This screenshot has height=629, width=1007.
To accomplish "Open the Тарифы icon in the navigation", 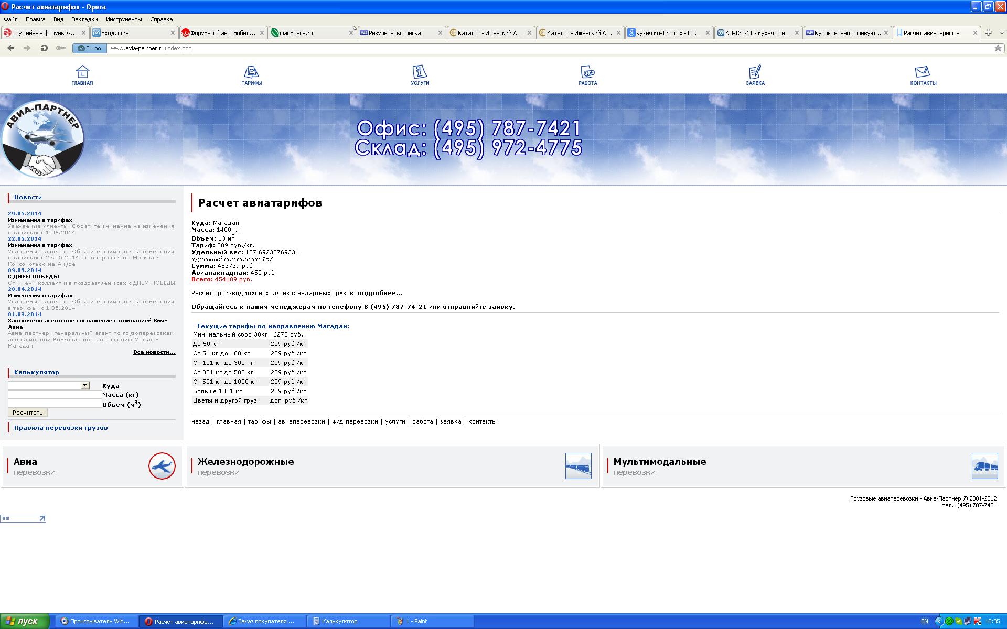I will pyautogui.click(x=252, y=72).
